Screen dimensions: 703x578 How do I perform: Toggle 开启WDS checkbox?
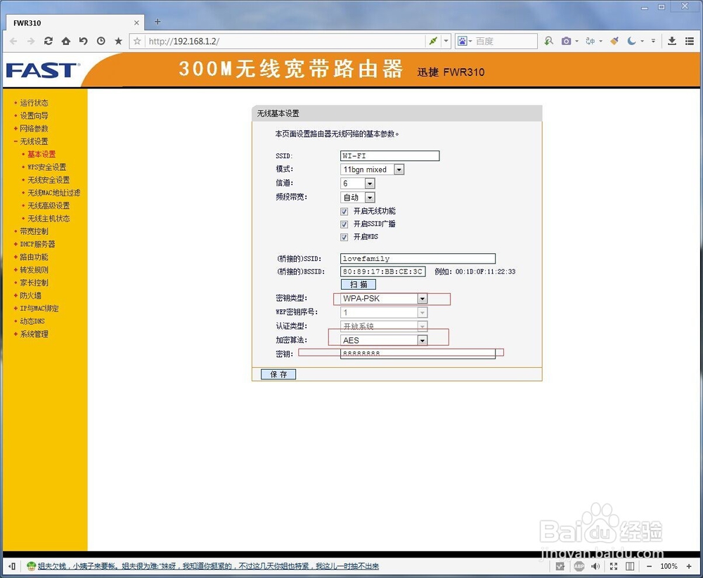[x=344, y=237]
